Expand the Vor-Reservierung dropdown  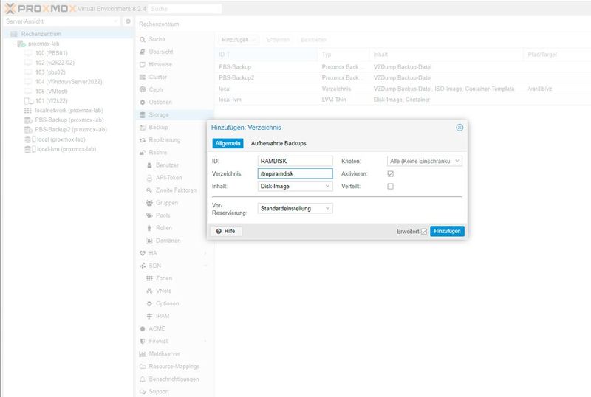295,208
